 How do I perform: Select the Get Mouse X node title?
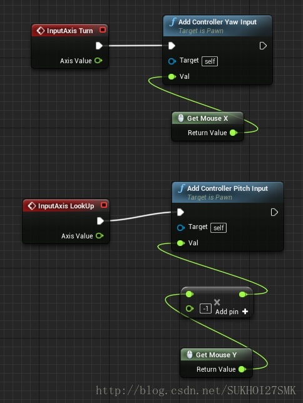tap(207, 118)
